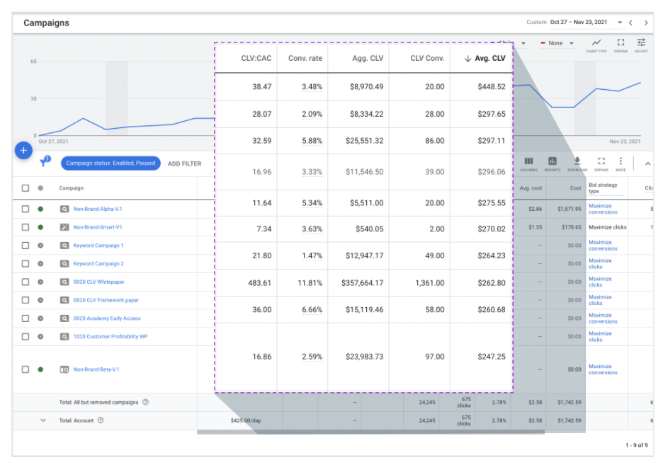The height and width of the screenshot is (467, 663).
Task: Open the None metric dropdown
Action: (557, 43)
